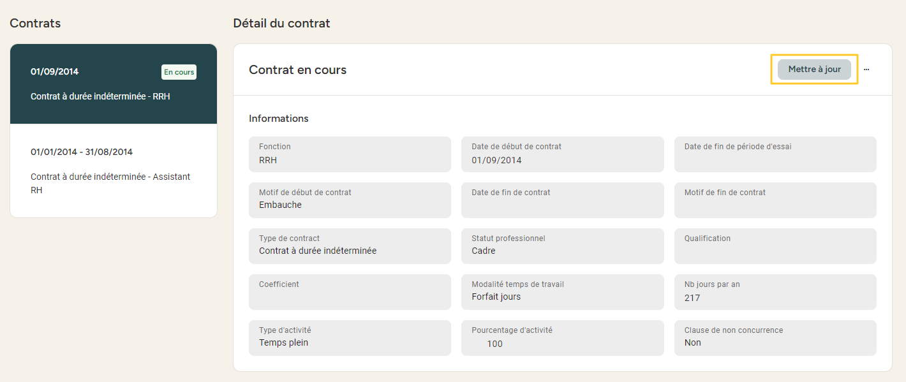Click the Date de début de contrat field
The width and height of the screenshot is (906, 382).
(562, 154)
